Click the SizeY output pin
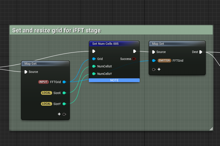Viewport: 220px width, 146px height. 64,104
